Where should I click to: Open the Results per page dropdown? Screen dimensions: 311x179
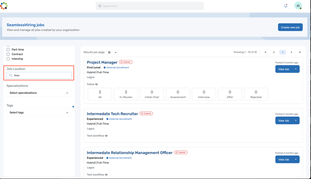[112, 52]
